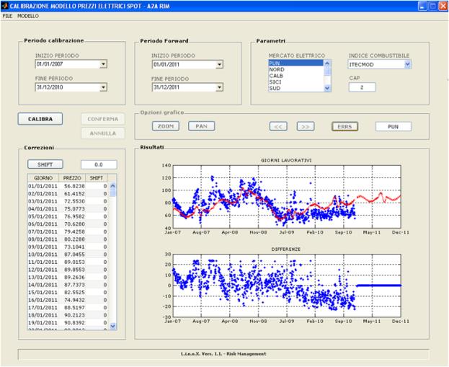Close the application window
The image size is (449, 367).
[x=443, y=6]
